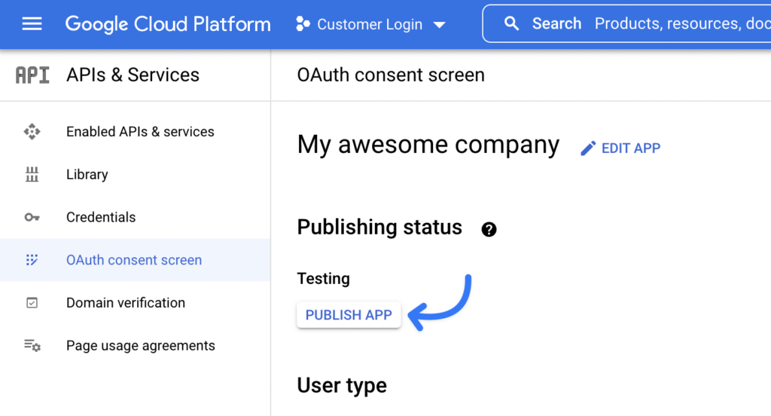Open Publishing status help icon
Screen dimensions: 771x416
[x=489, y=229]
